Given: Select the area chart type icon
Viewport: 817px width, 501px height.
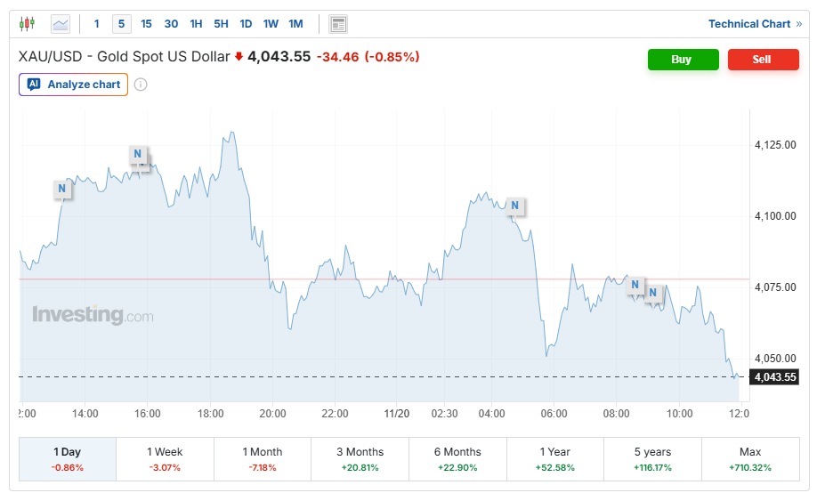Looking at the screenshot, I should tap(61, 24).
